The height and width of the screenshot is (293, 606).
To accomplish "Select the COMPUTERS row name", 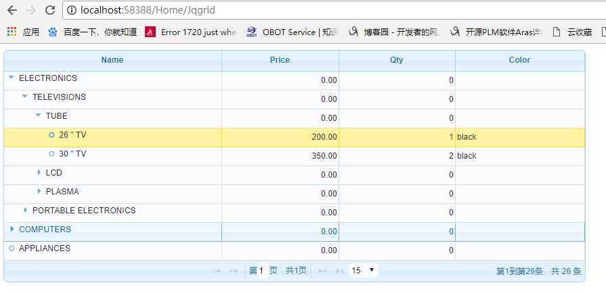I will click(x=45, y=230).
